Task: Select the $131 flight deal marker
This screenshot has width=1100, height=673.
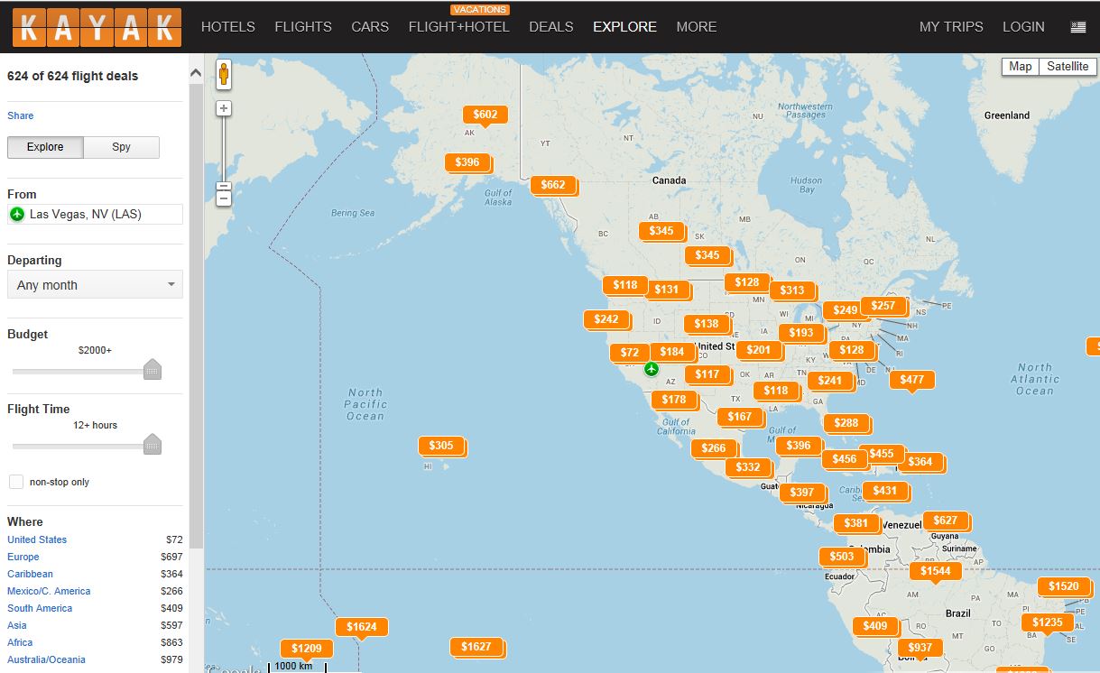Action: click(x=667, y=290)
